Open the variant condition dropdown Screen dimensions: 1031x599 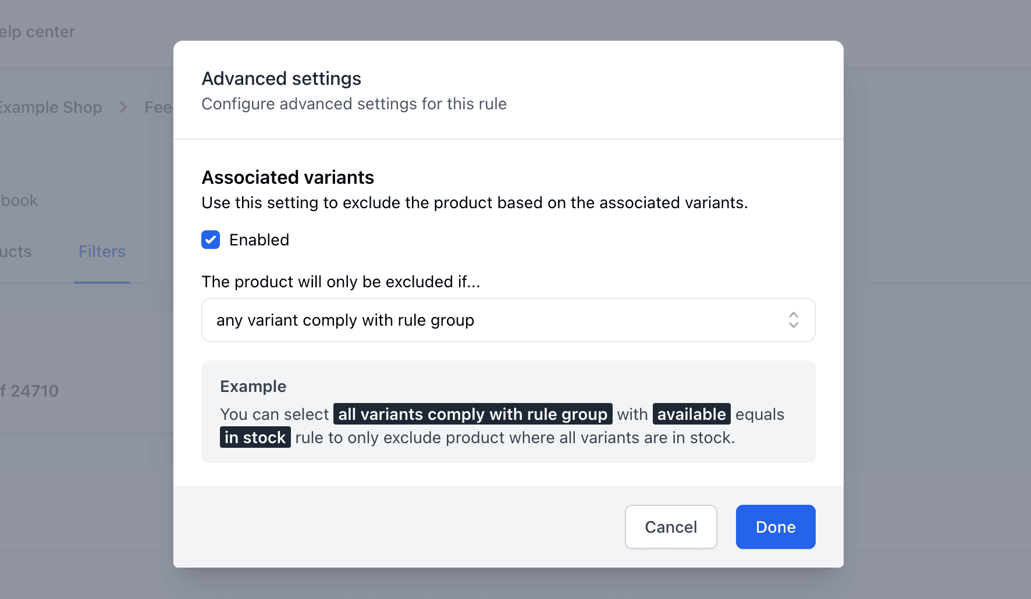click(x=508, y=320)
